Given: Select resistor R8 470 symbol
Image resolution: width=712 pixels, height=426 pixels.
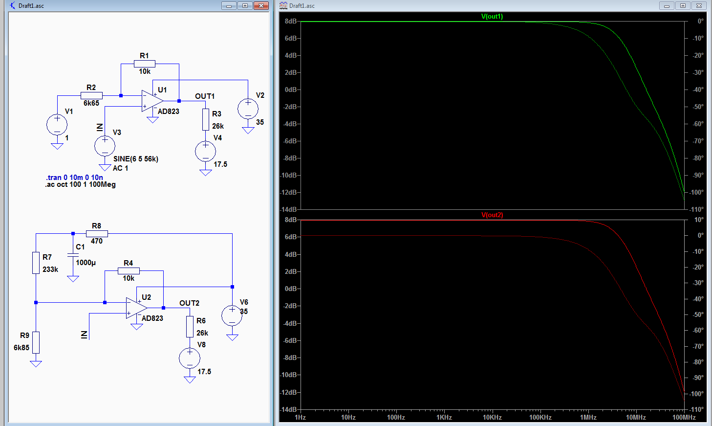Looking at the screenshot, I should click(97, 233).
